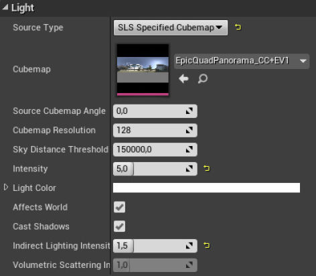Viewport: 316px width, 276px height.
Task: Expand the Light Color property
Action: click(6, 188)
